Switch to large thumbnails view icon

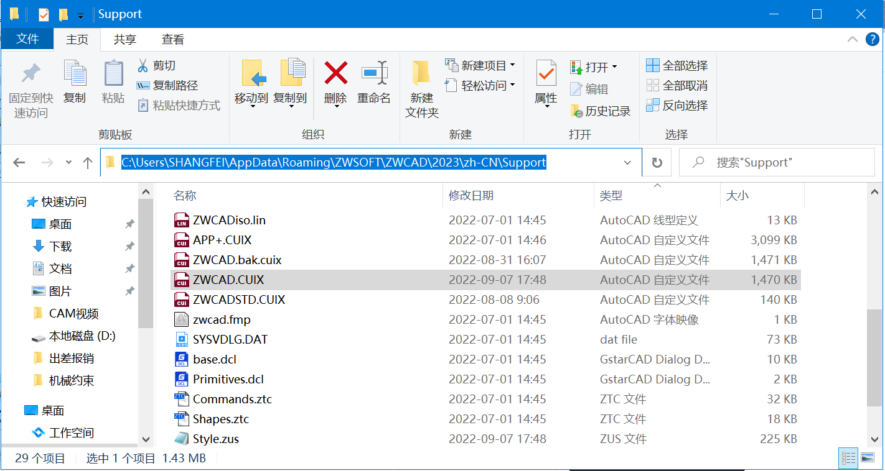[x=868, y=459]
